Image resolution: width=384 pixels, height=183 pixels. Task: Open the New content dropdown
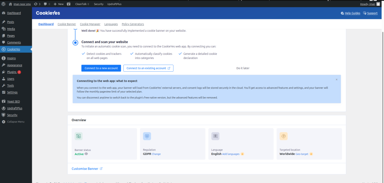58,4
